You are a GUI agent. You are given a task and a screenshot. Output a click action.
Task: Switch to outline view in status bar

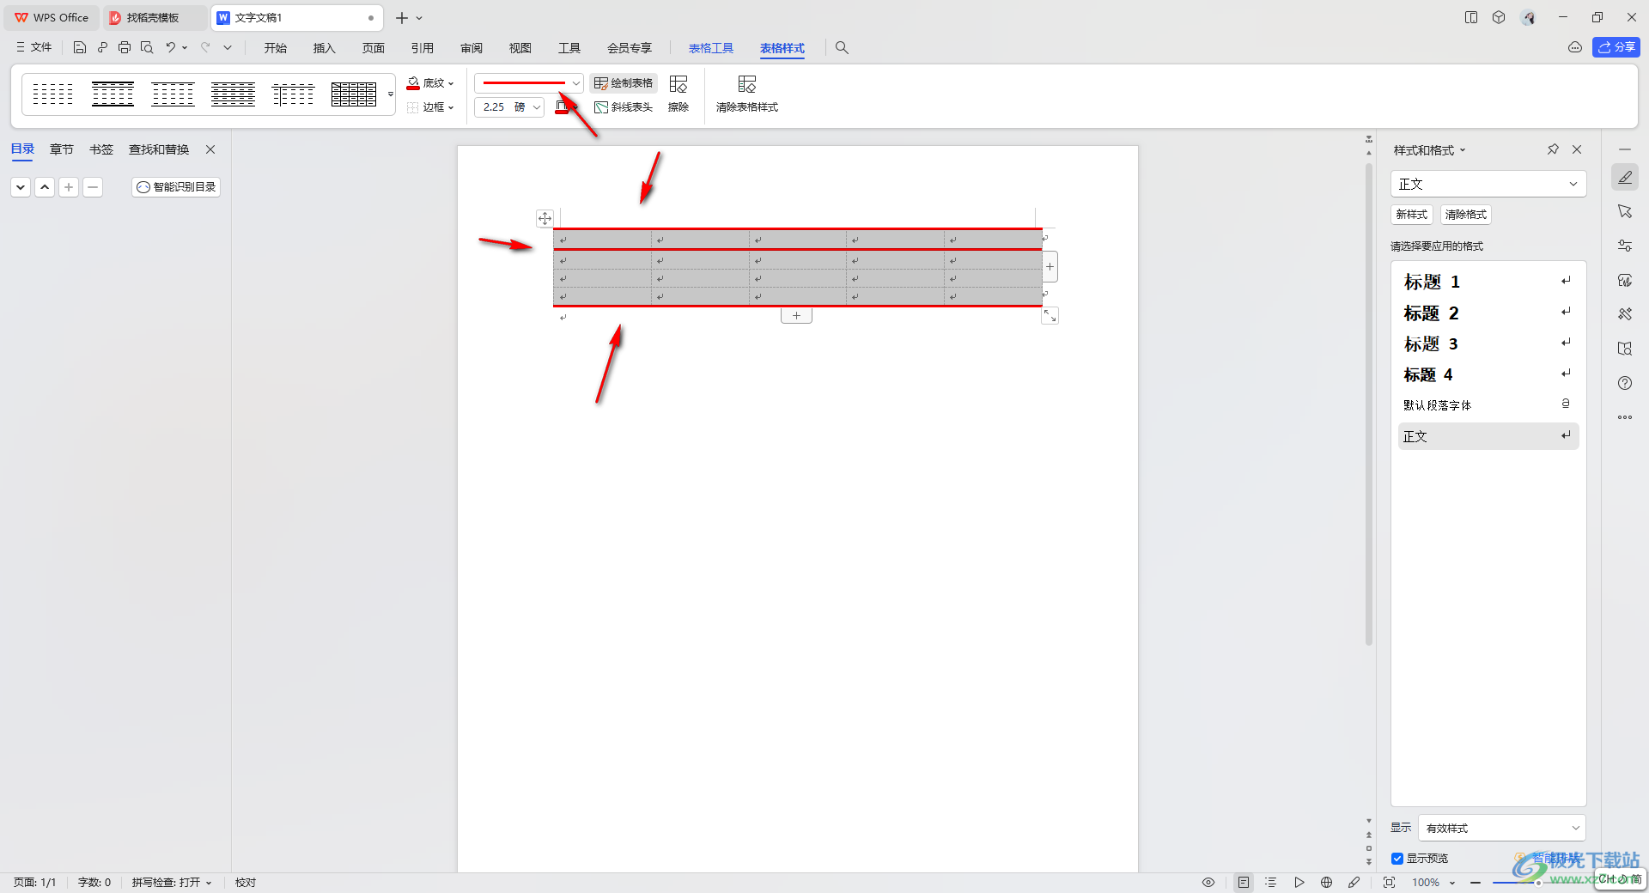(1271, 882)
